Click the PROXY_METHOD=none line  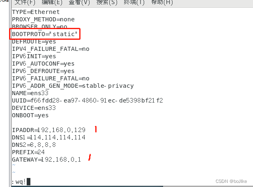click(x=43, y=20)
